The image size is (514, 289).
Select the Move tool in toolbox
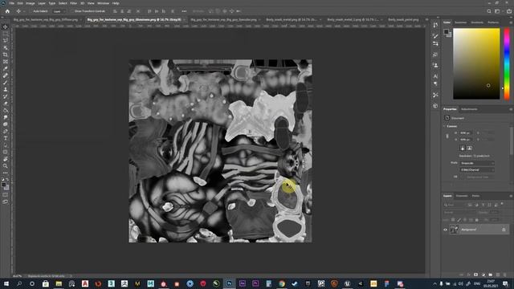tap(6, 26)
